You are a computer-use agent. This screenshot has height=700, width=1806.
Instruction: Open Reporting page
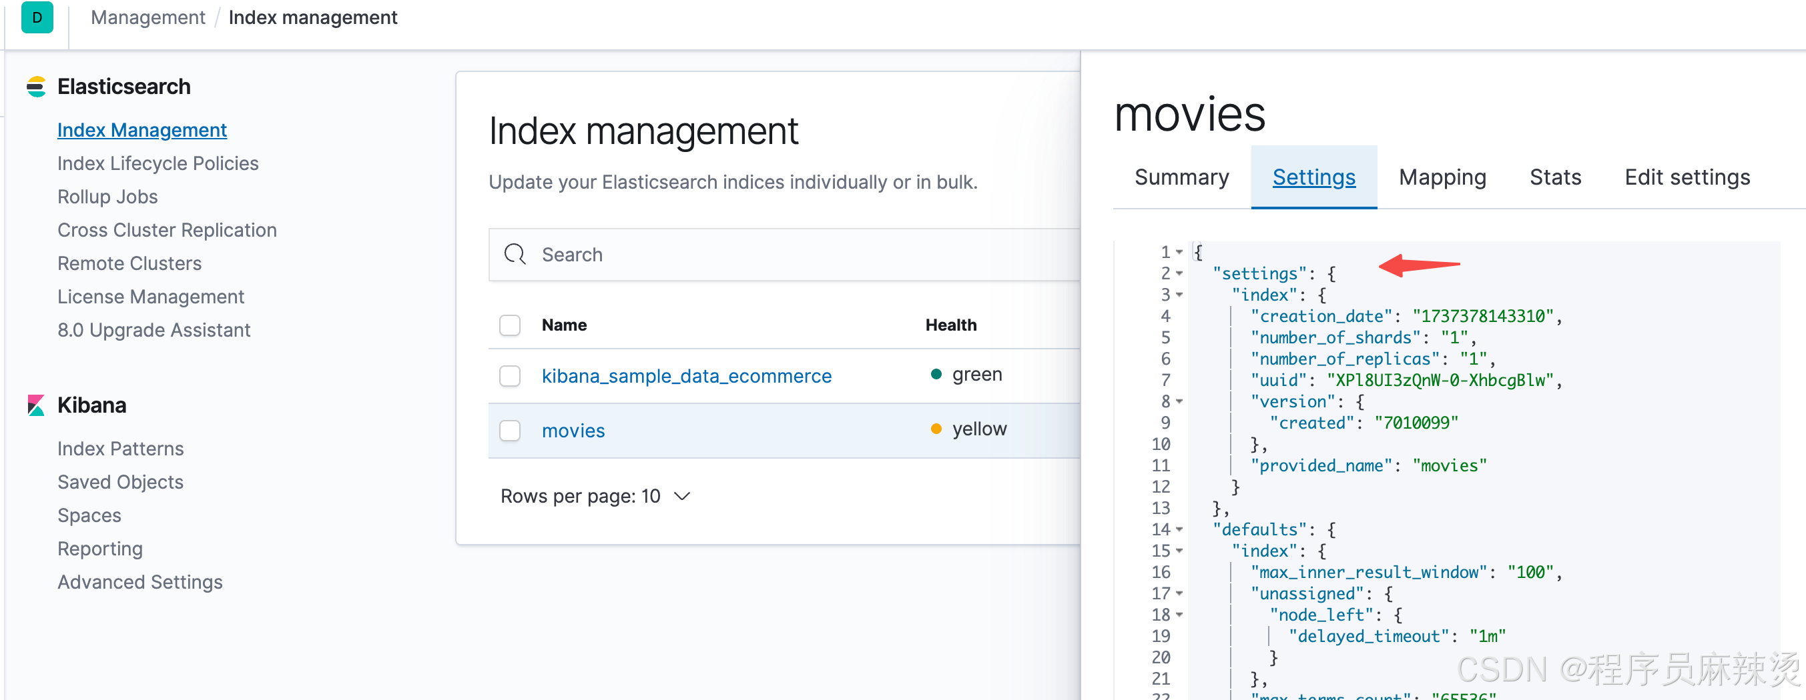coord(99,549)
